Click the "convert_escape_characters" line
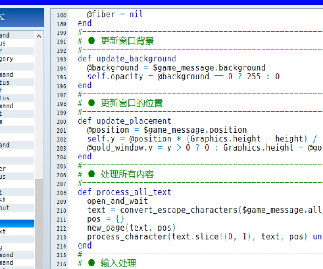This screenshot has width=323, height=269. coord(205,210)
